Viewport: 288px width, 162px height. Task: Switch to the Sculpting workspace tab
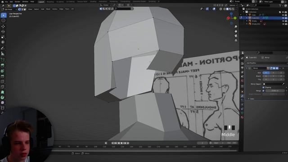click(60, 2)
